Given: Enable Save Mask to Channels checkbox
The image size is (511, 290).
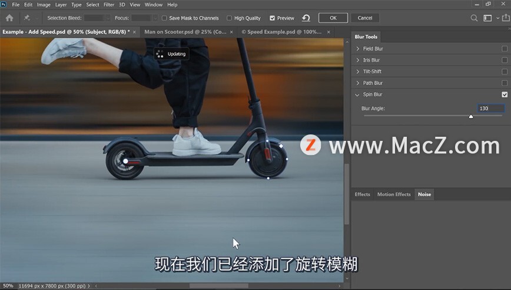Looking at the screenshot, I should (164, 18).
